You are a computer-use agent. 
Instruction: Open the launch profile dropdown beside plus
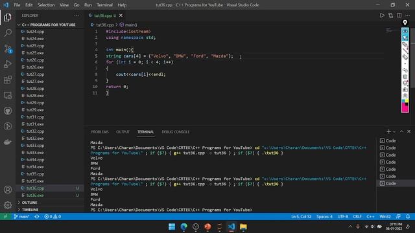(x=394, y=131)
